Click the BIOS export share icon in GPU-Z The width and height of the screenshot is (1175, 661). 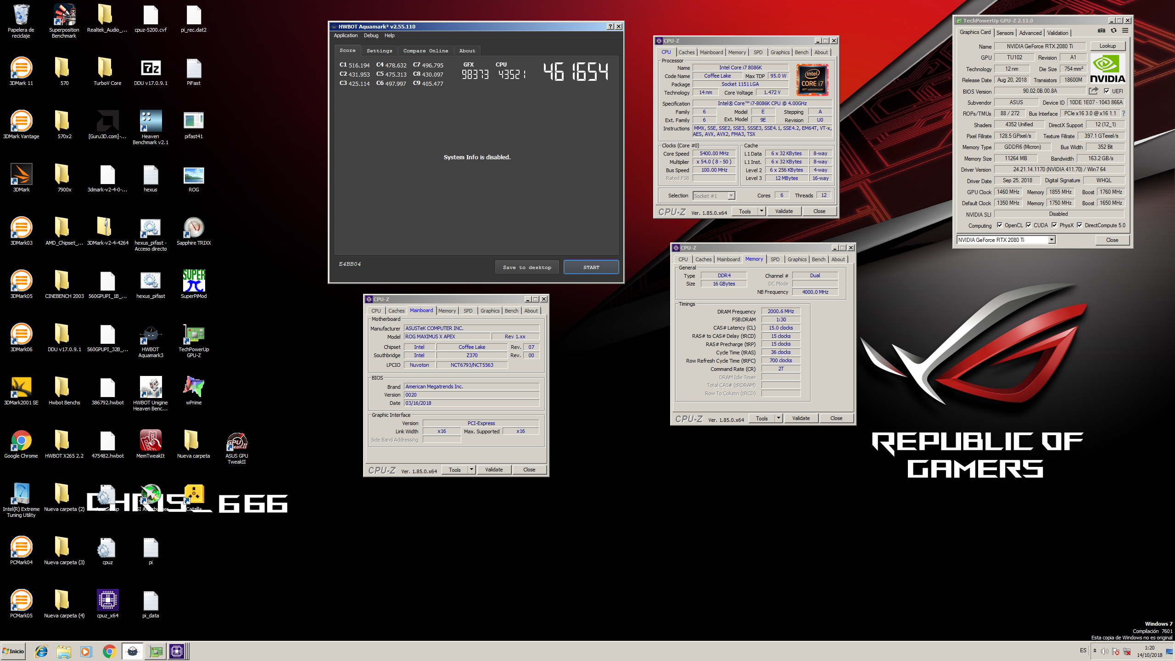pos(1093,91)
